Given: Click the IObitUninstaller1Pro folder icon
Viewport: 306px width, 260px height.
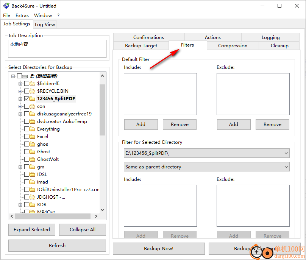Looking at the screenshot, I should [x=33, y=190].
